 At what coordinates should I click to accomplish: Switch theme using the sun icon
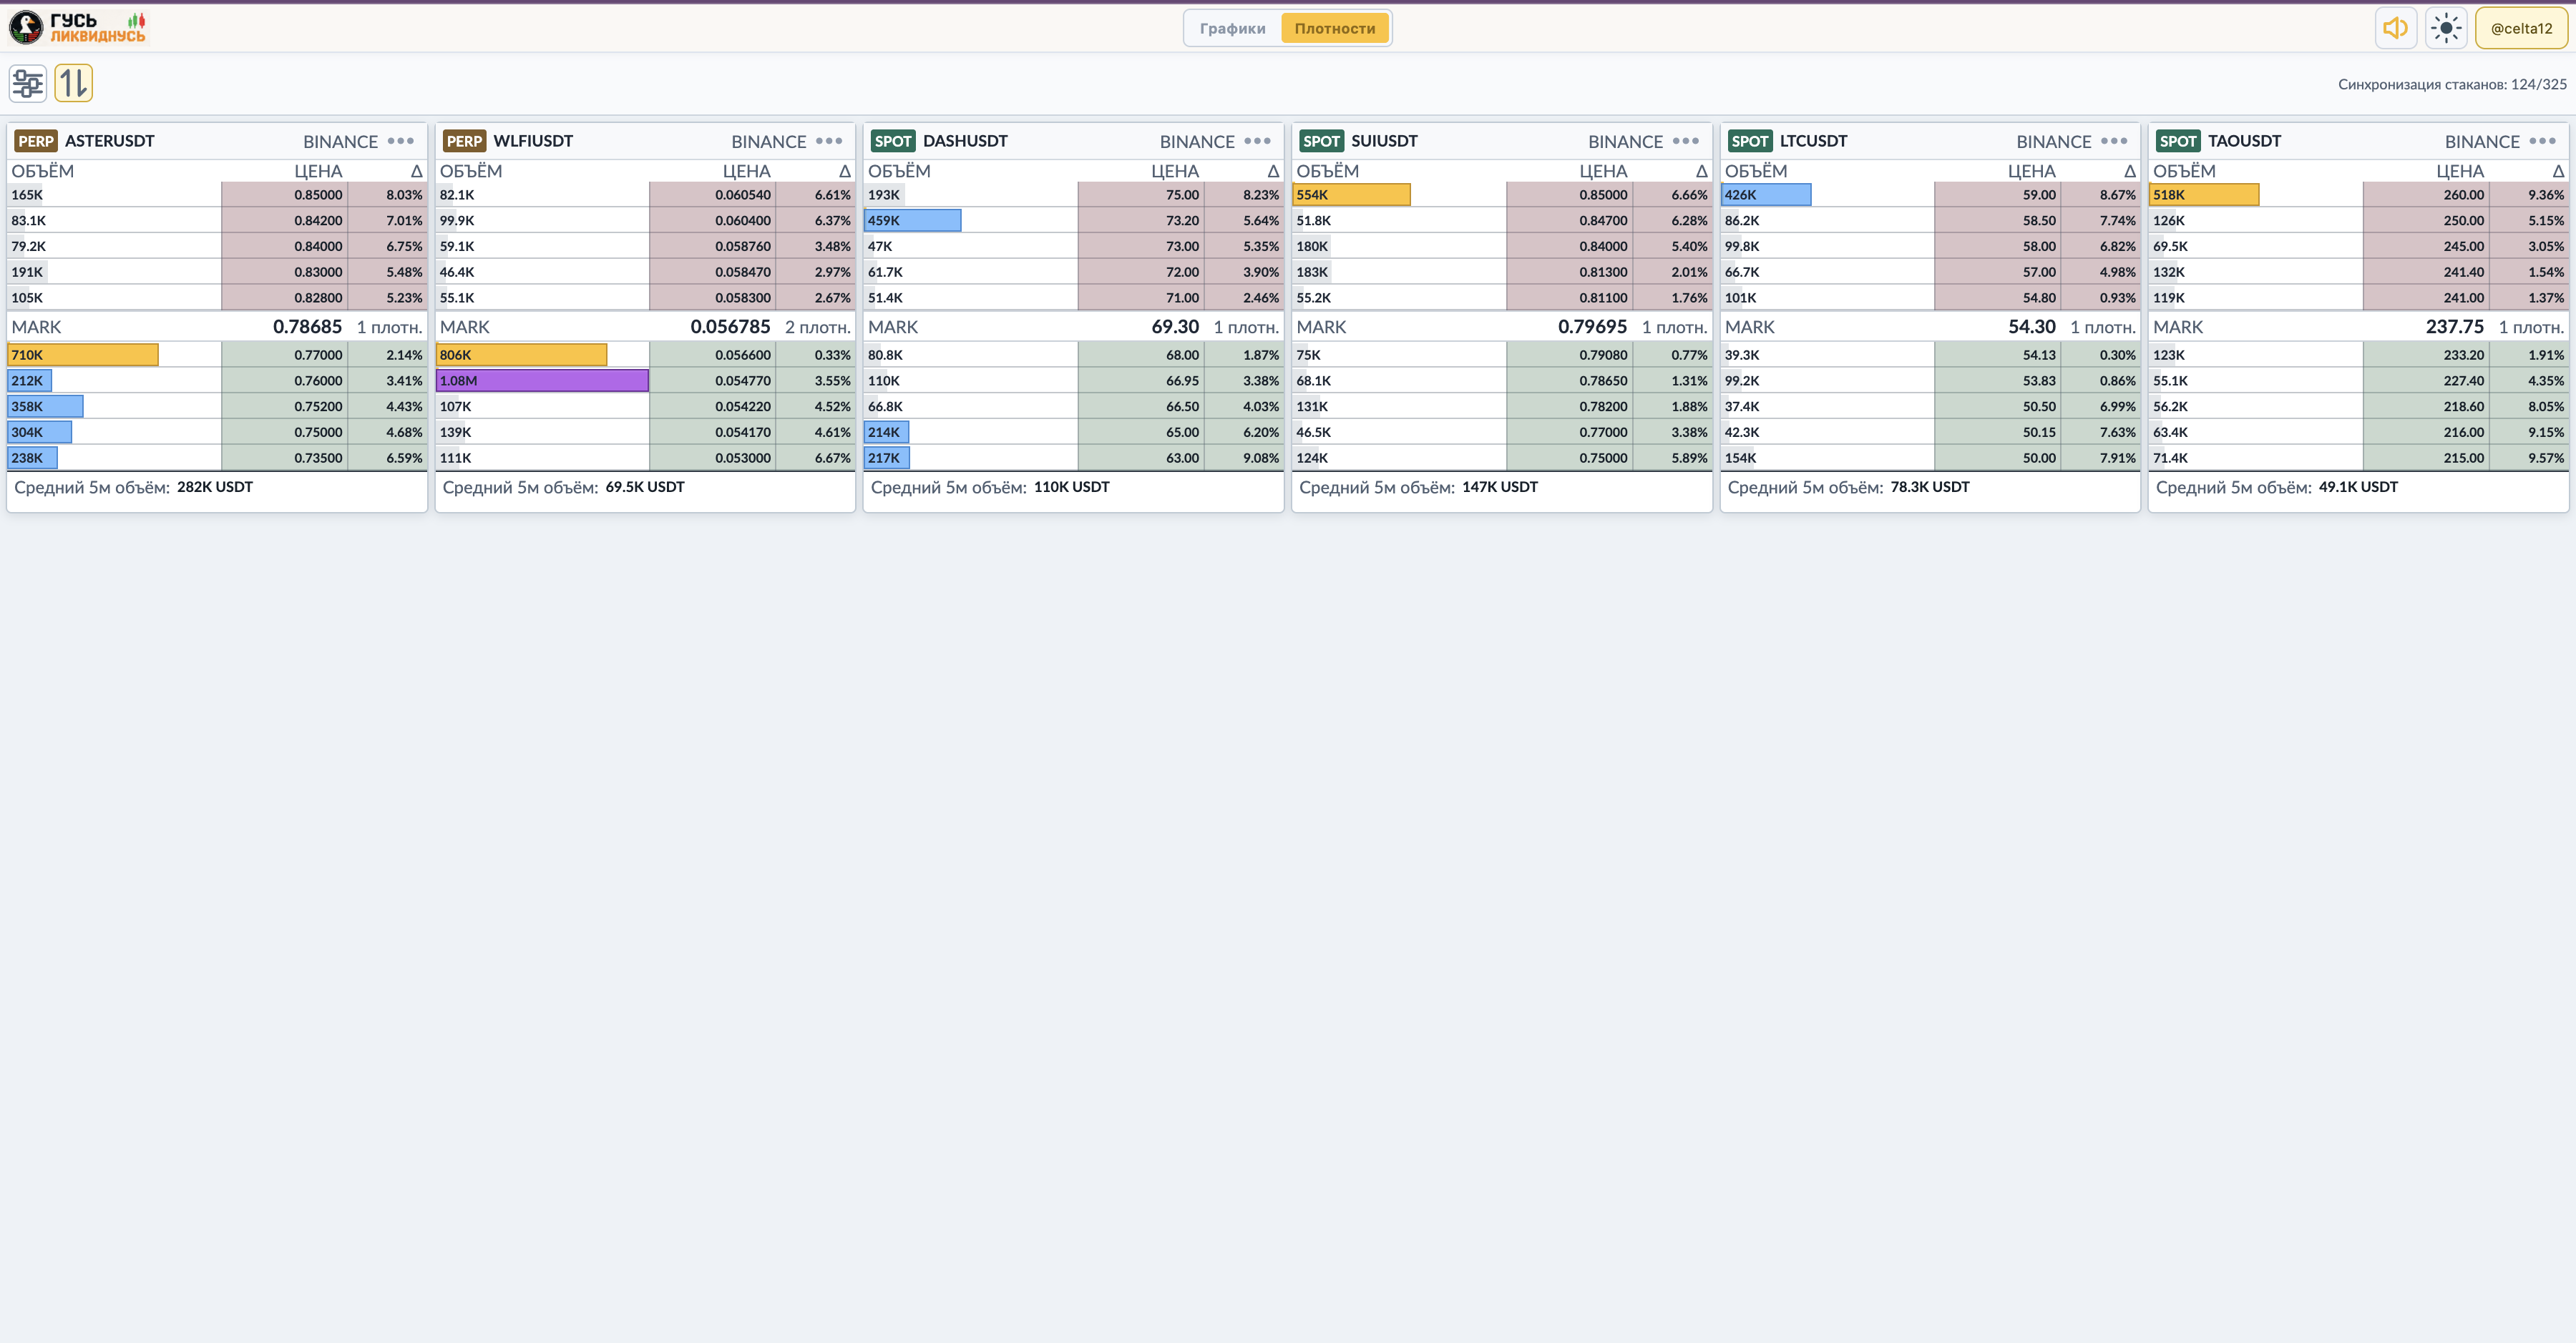pos(2446,28)
